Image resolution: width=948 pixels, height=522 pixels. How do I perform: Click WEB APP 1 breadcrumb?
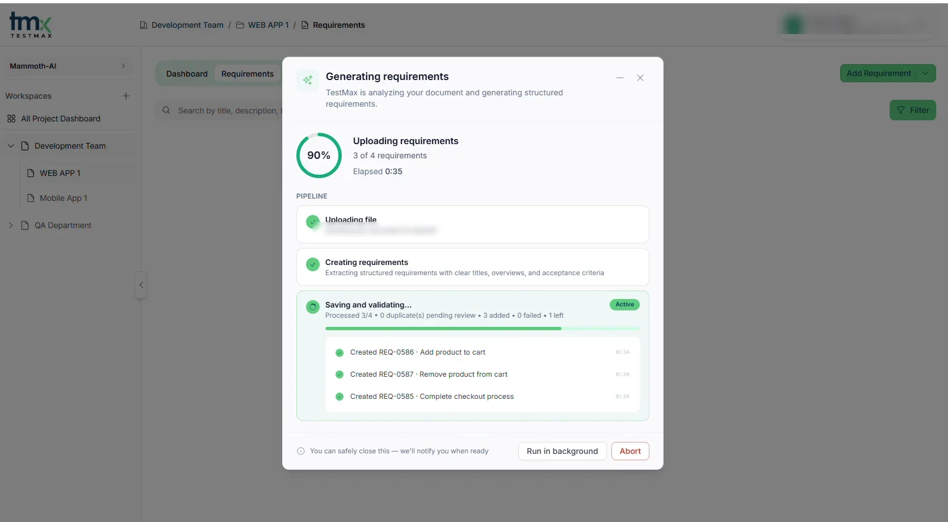(x=268, y=25)
